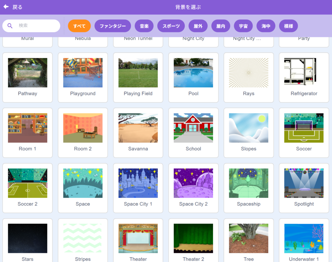Click the search magnifier icon

click(10, 26)
